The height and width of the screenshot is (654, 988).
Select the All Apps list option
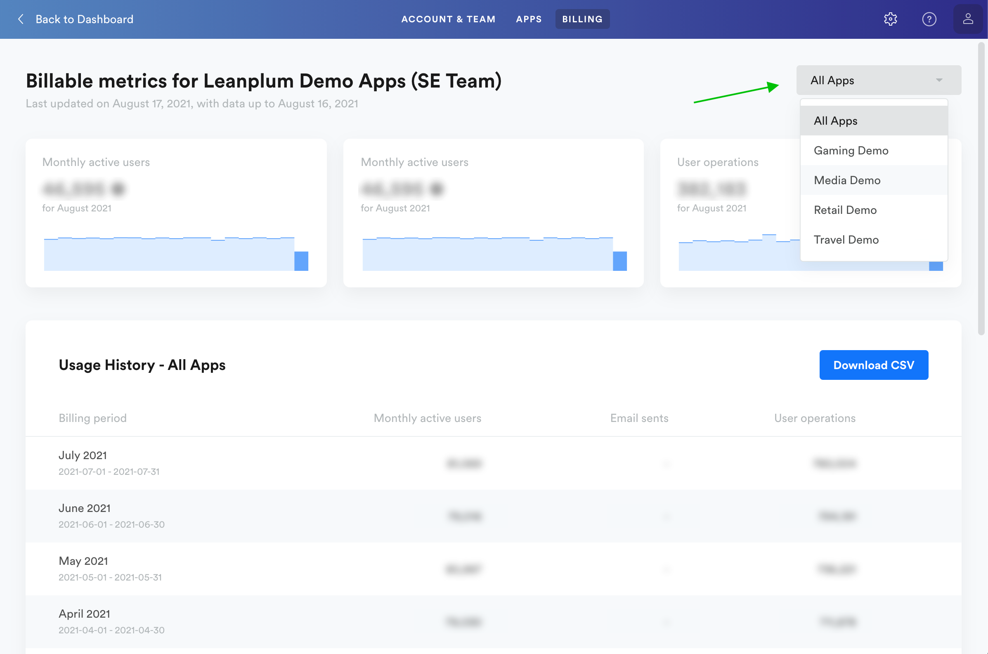[x=835, y=121]
